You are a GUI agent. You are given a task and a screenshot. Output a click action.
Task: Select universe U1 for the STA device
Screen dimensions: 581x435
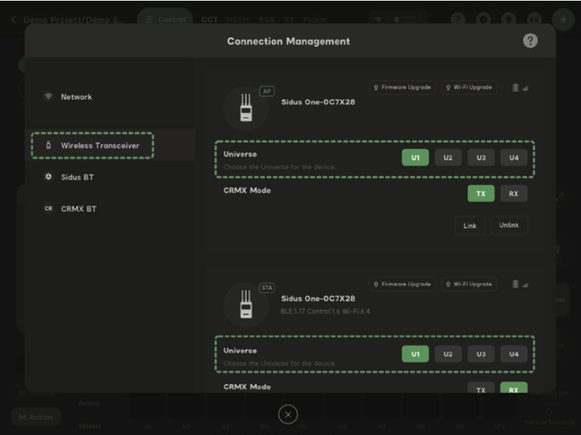(415, 354)
